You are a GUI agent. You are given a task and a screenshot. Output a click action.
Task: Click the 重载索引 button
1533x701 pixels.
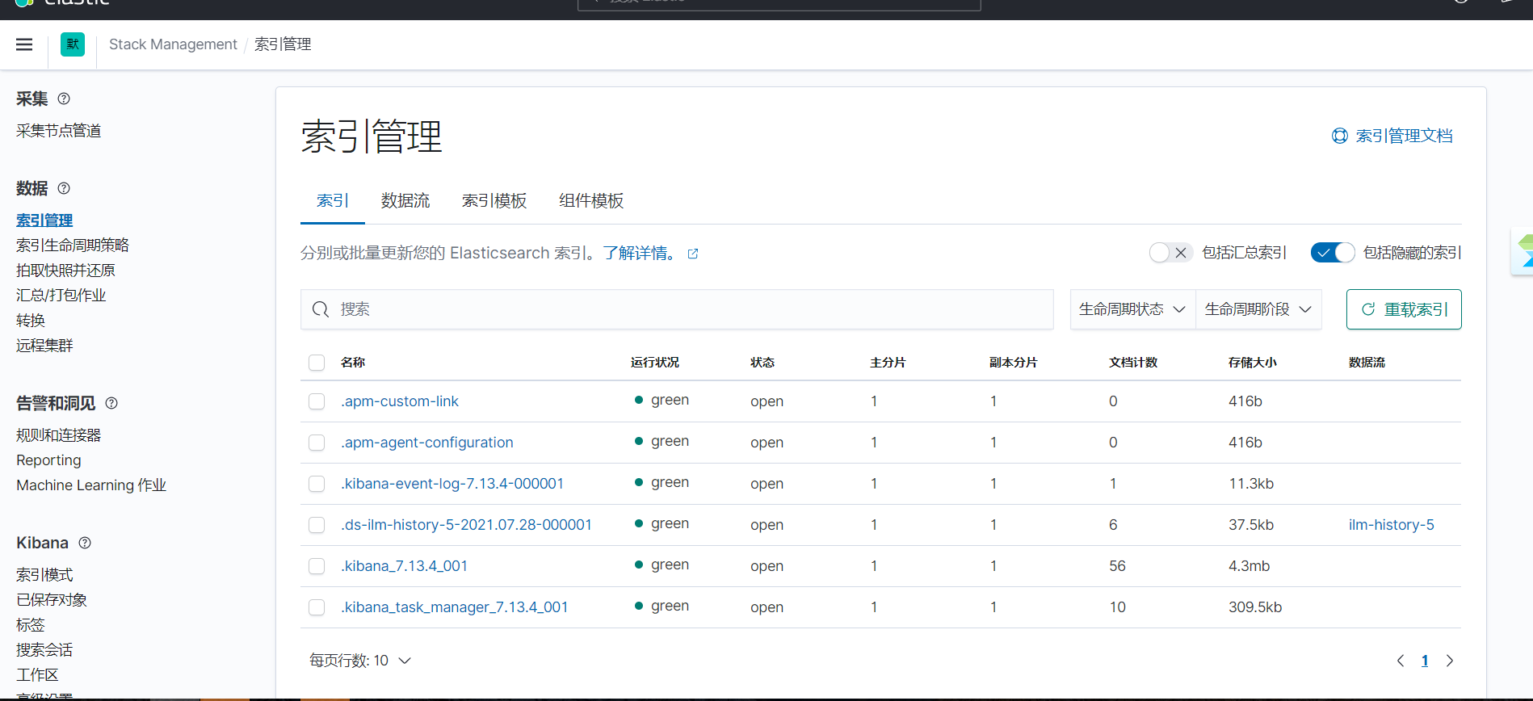[1404, 309]
